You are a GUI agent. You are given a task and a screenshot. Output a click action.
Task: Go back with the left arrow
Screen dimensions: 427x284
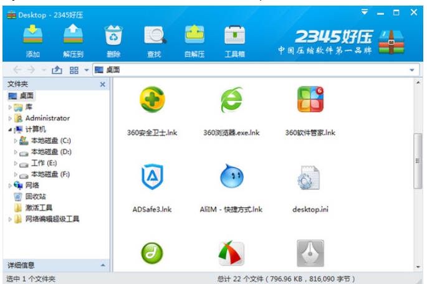coord(17,70)
